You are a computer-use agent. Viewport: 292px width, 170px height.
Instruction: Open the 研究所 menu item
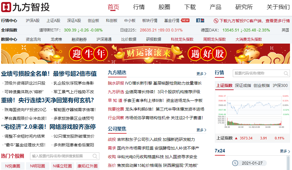point(244,7)
